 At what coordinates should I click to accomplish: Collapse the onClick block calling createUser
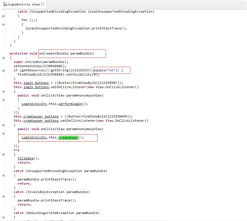3,133
